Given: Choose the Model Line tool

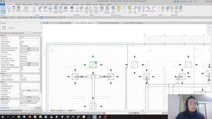Looking at the screenshot, I should point(91,10).
